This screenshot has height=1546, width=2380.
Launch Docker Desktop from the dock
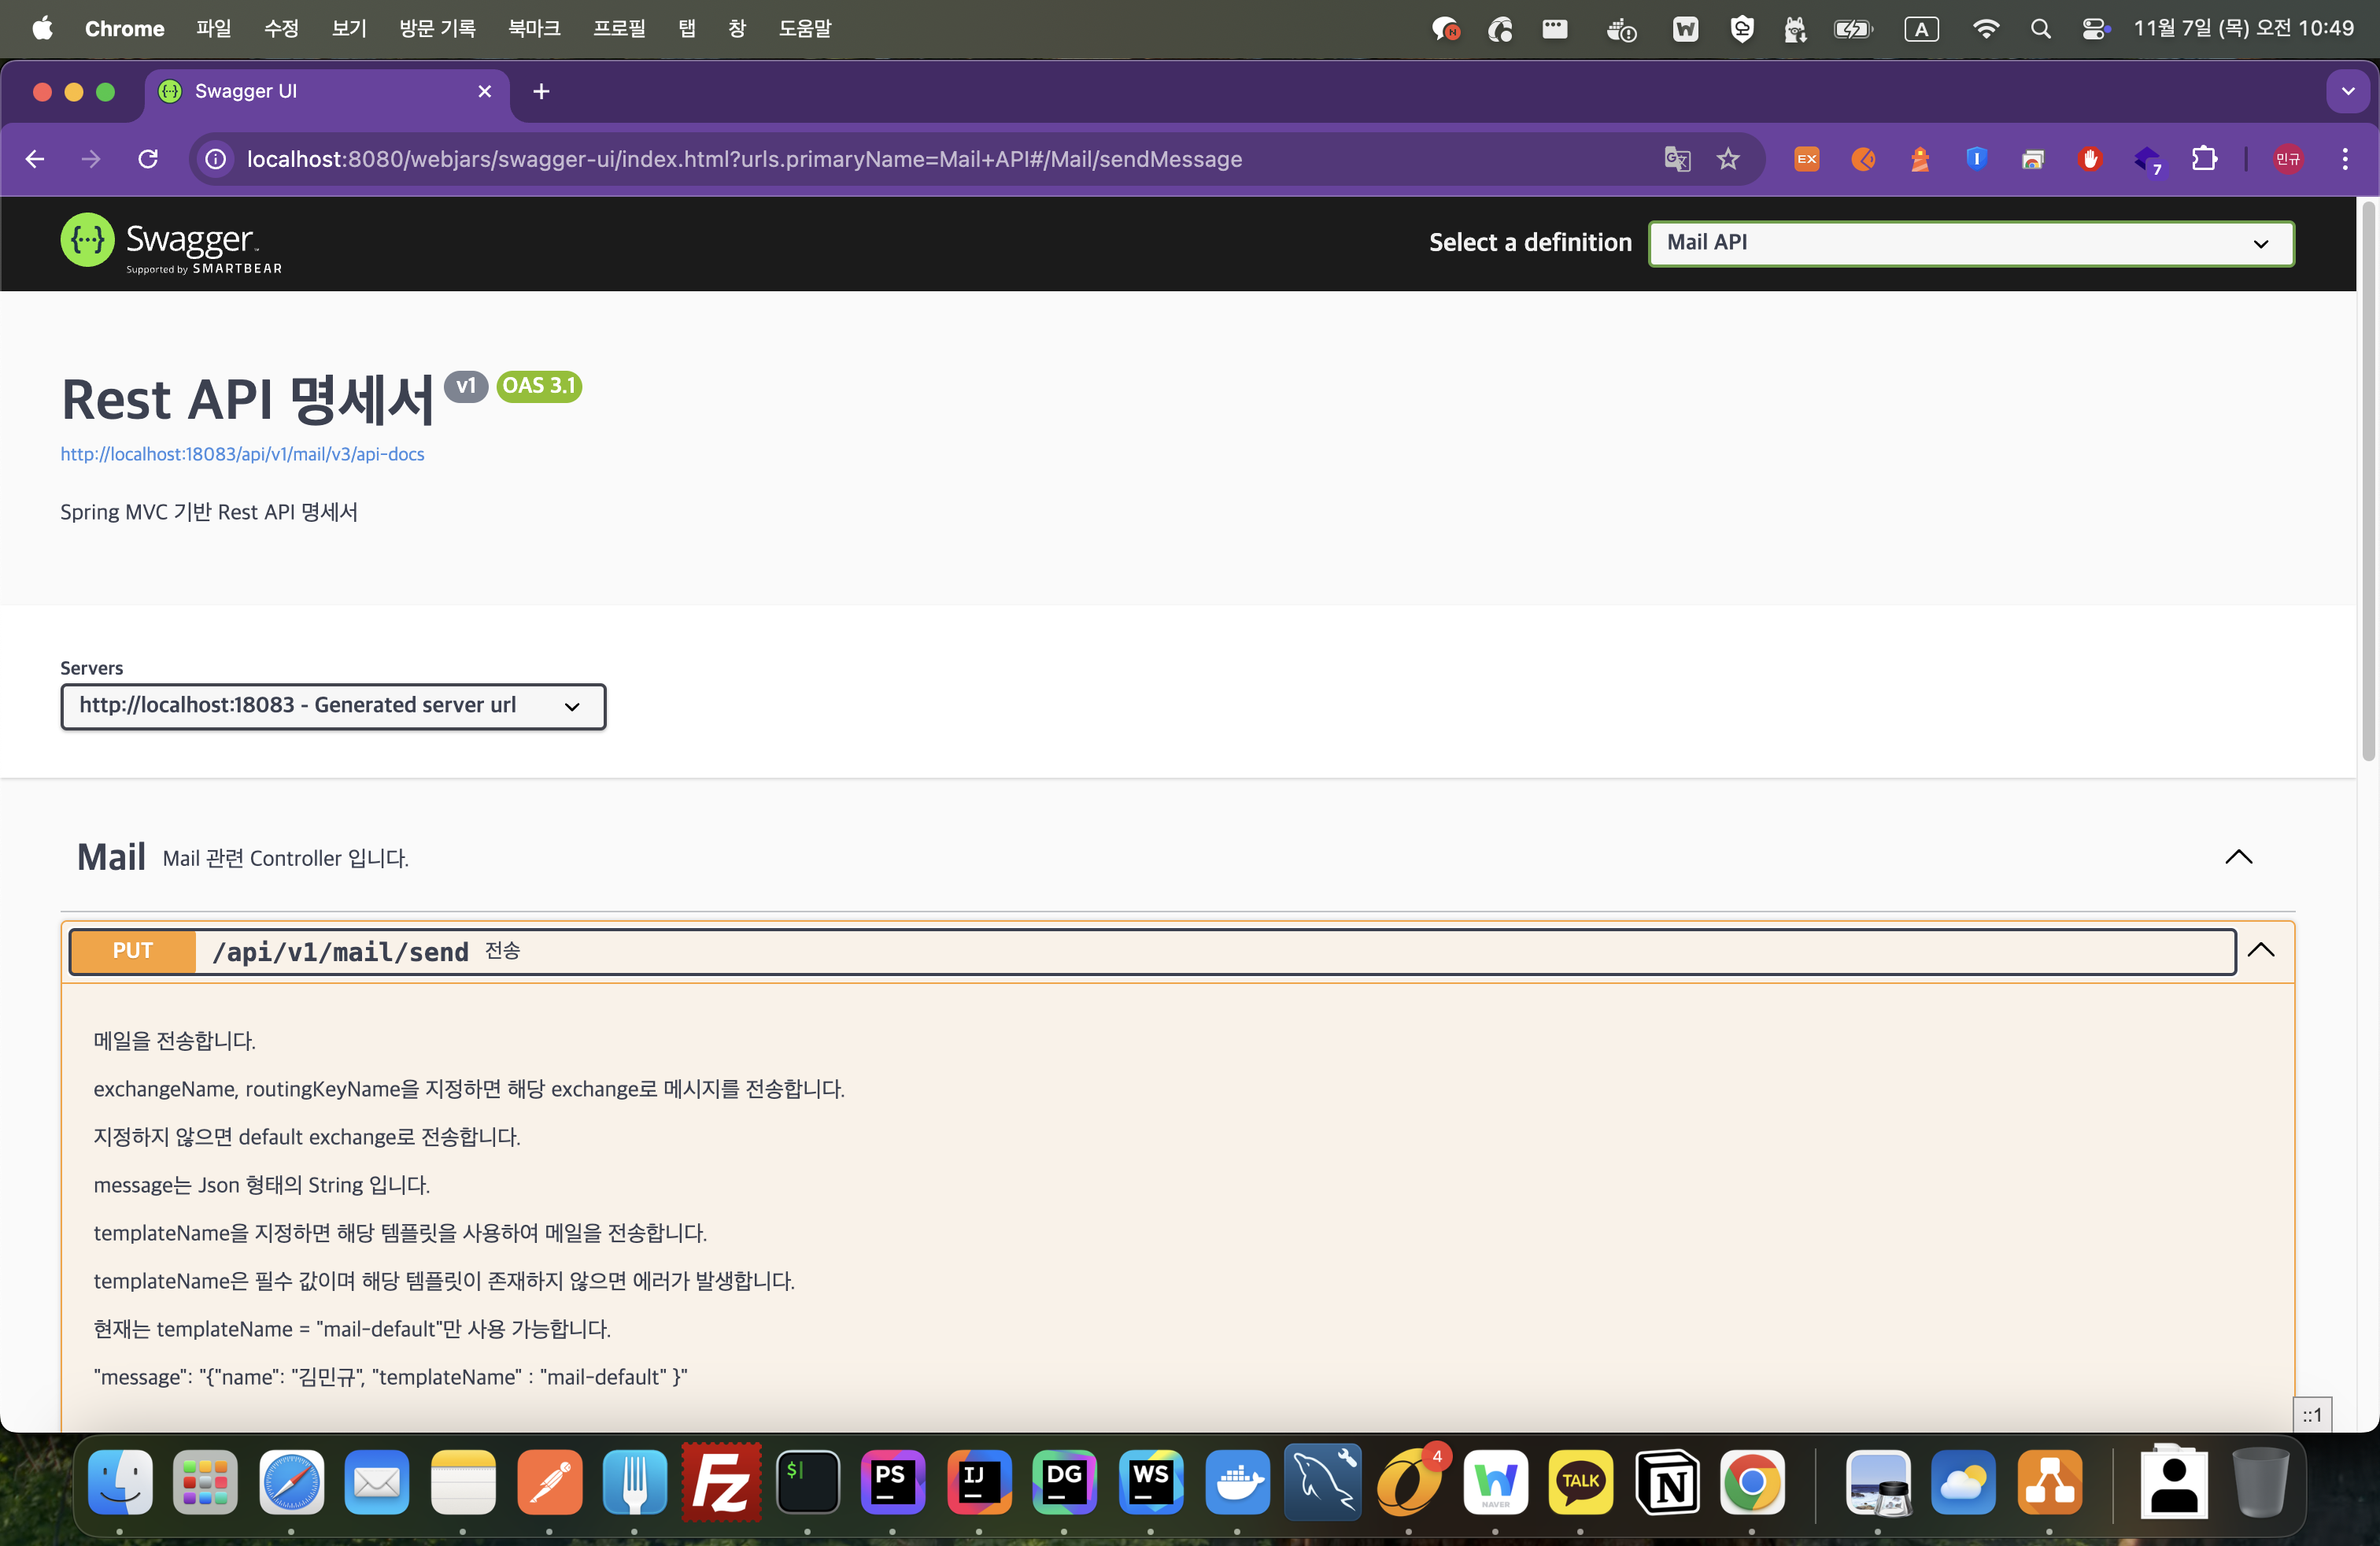[1237, 1481]
